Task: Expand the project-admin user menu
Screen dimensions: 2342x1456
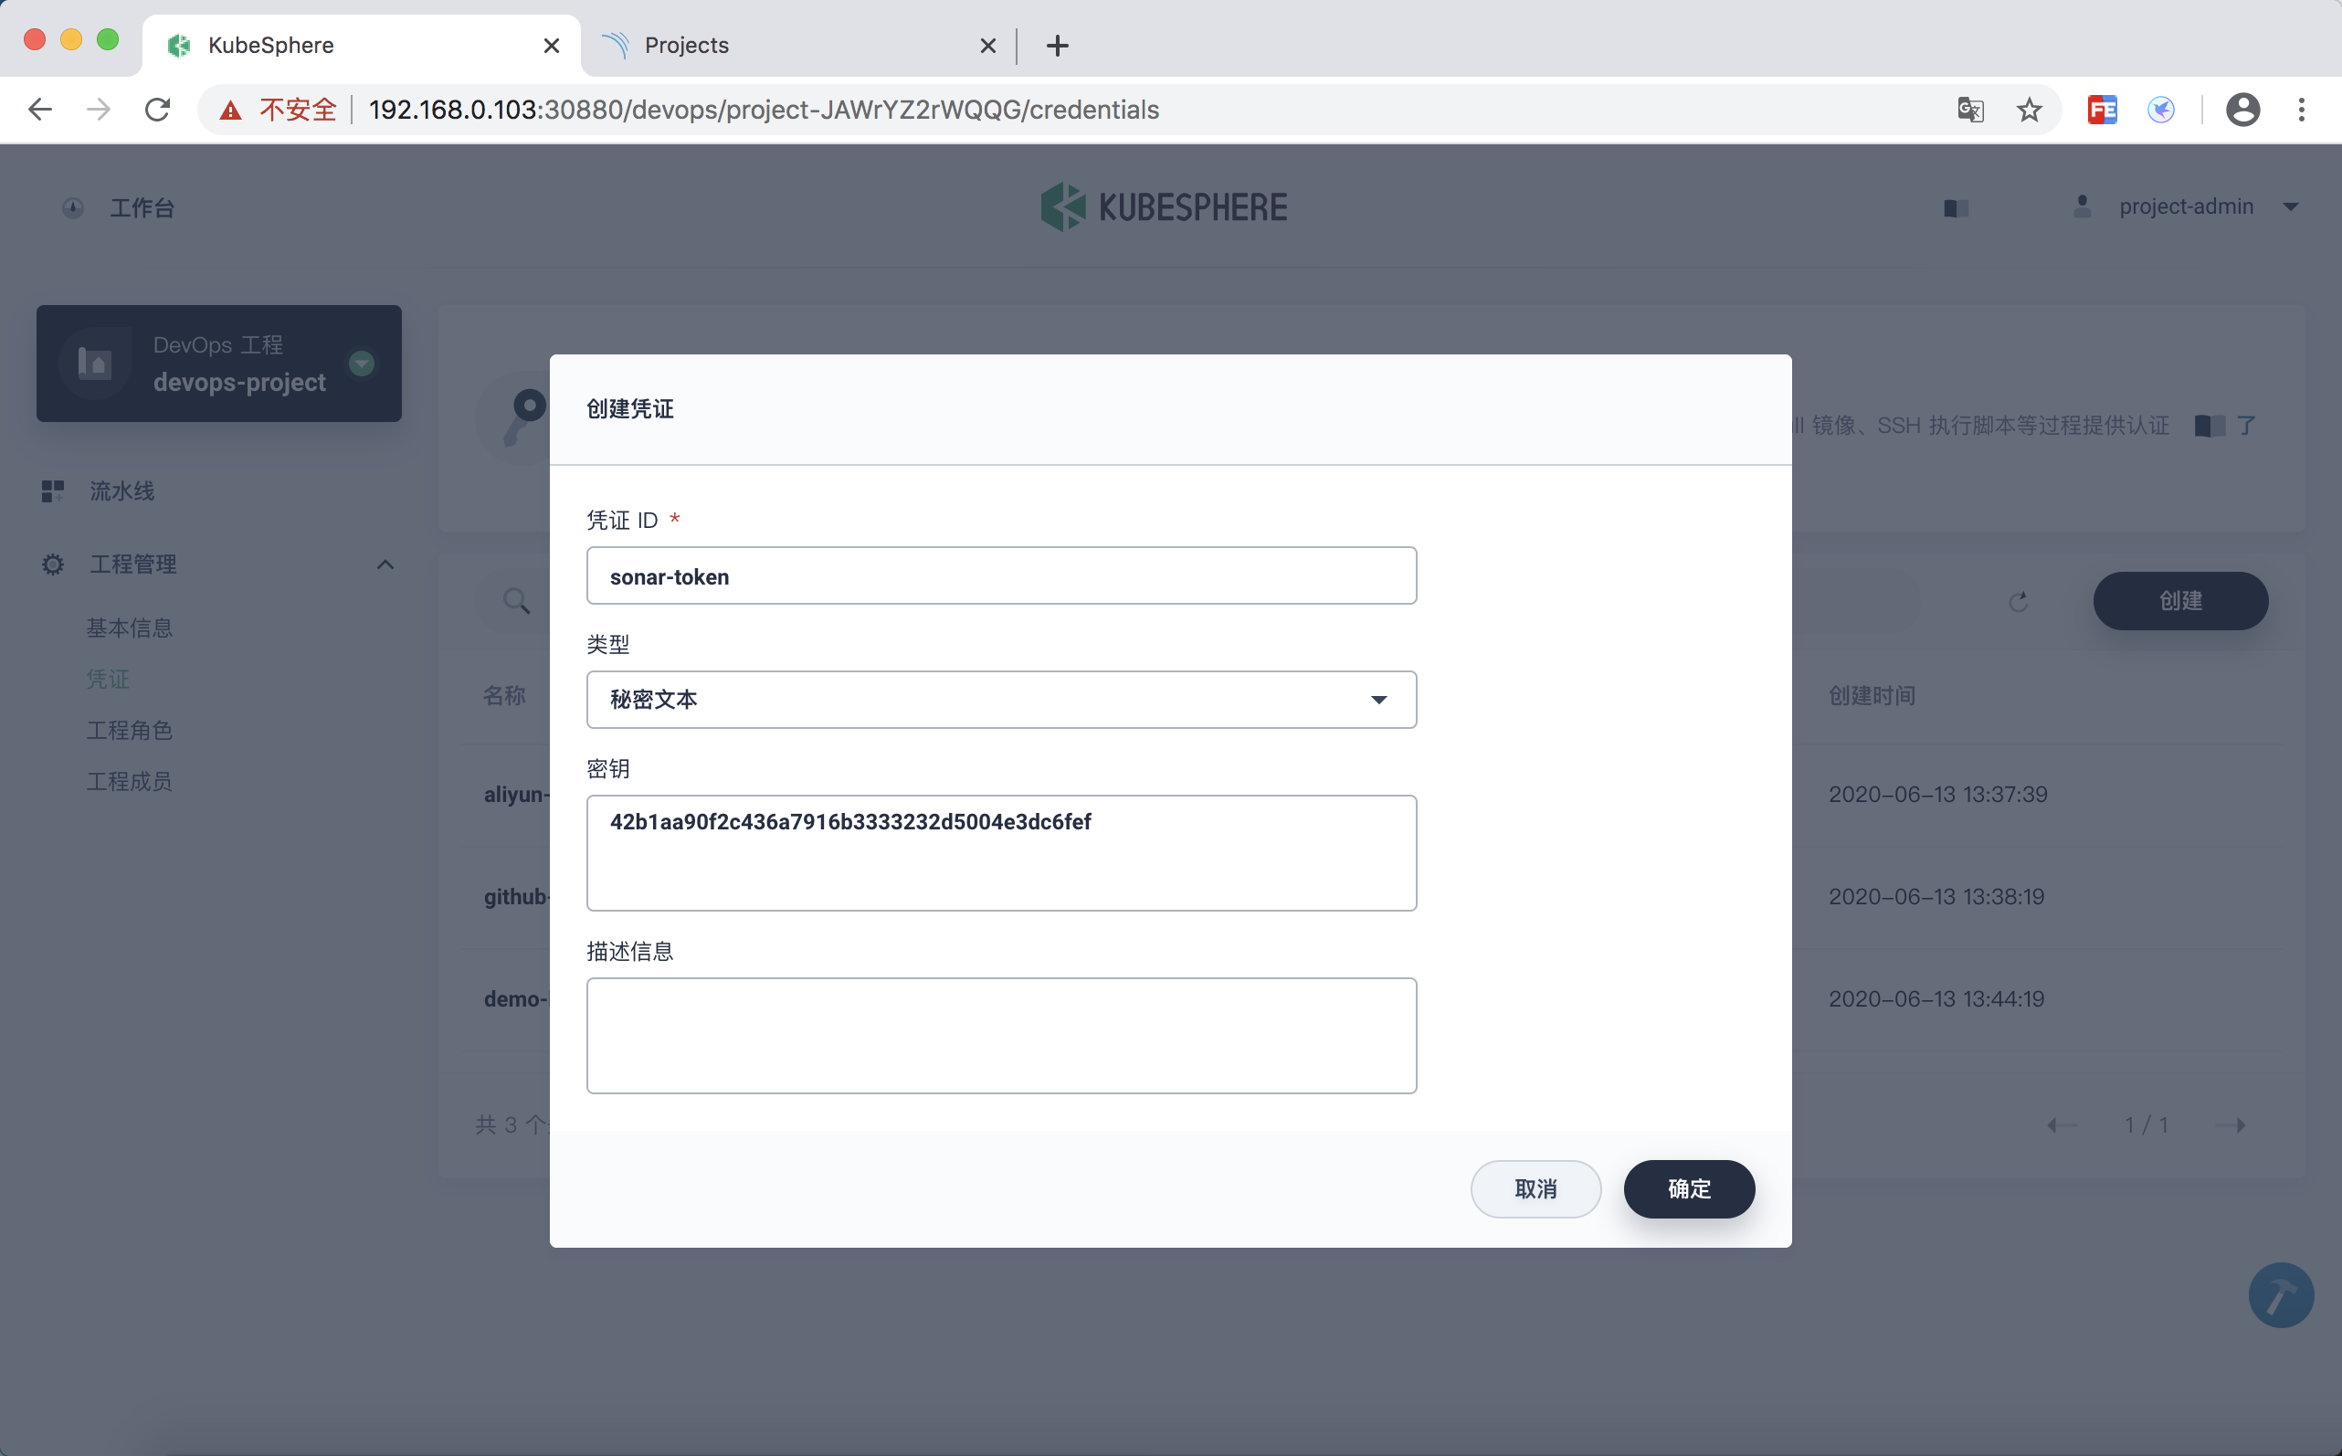Action: tap(2290, 207)
